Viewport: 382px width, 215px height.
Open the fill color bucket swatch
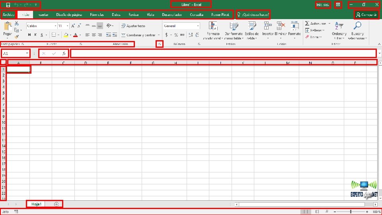point(66,35)
